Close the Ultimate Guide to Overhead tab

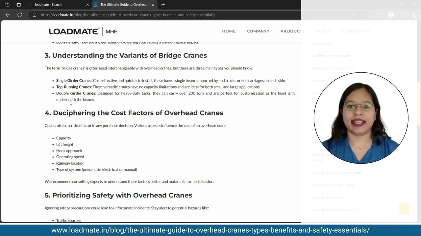coord(153,5)
